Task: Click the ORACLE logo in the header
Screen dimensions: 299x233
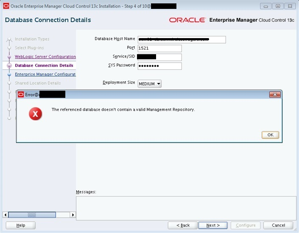Action: click(x=187, y=20)
